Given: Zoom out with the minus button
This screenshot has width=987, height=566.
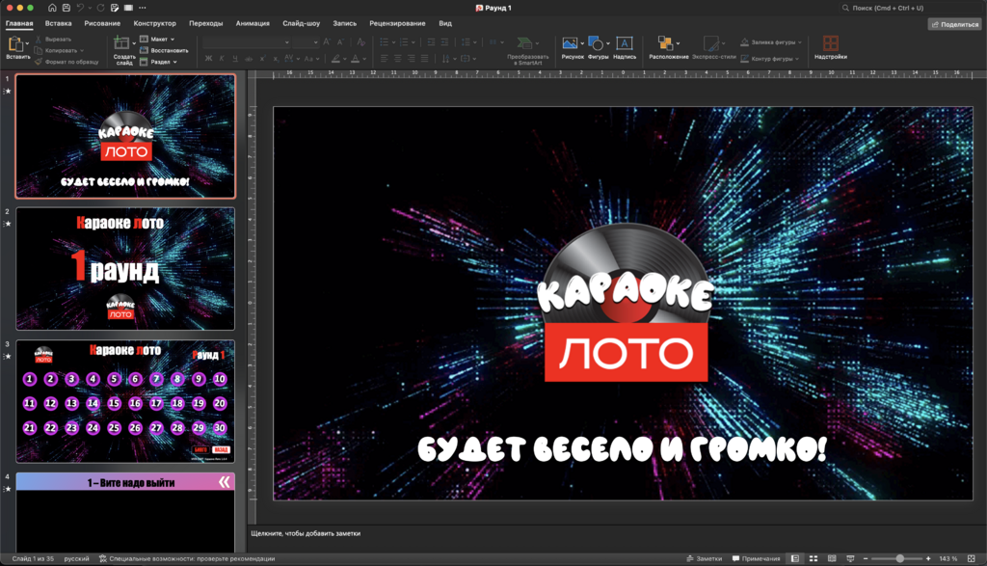Looking at the screenshot, I should tap(866, 558).
